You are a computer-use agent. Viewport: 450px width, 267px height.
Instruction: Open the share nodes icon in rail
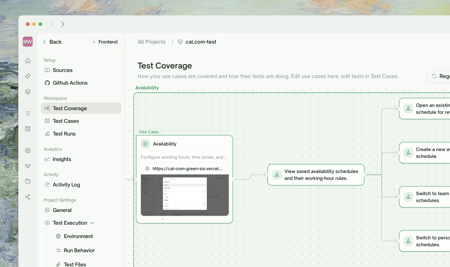point(28,197)
